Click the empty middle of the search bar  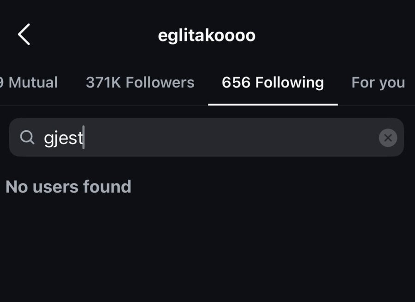(x=231, y=137)
